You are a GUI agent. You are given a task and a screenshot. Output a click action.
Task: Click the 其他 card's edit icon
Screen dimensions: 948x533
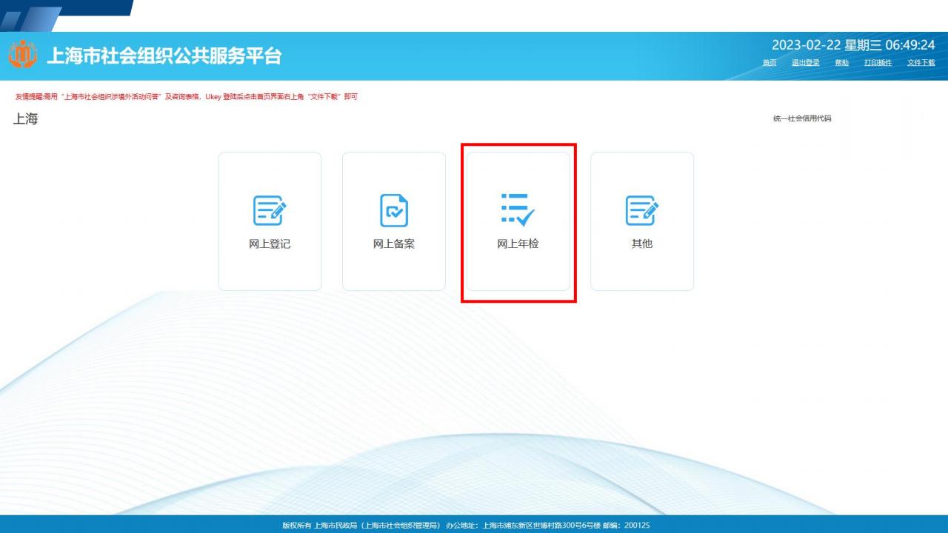641,211
